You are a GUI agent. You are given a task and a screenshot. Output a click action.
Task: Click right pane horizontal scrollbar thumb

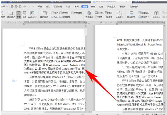point(107,112)
